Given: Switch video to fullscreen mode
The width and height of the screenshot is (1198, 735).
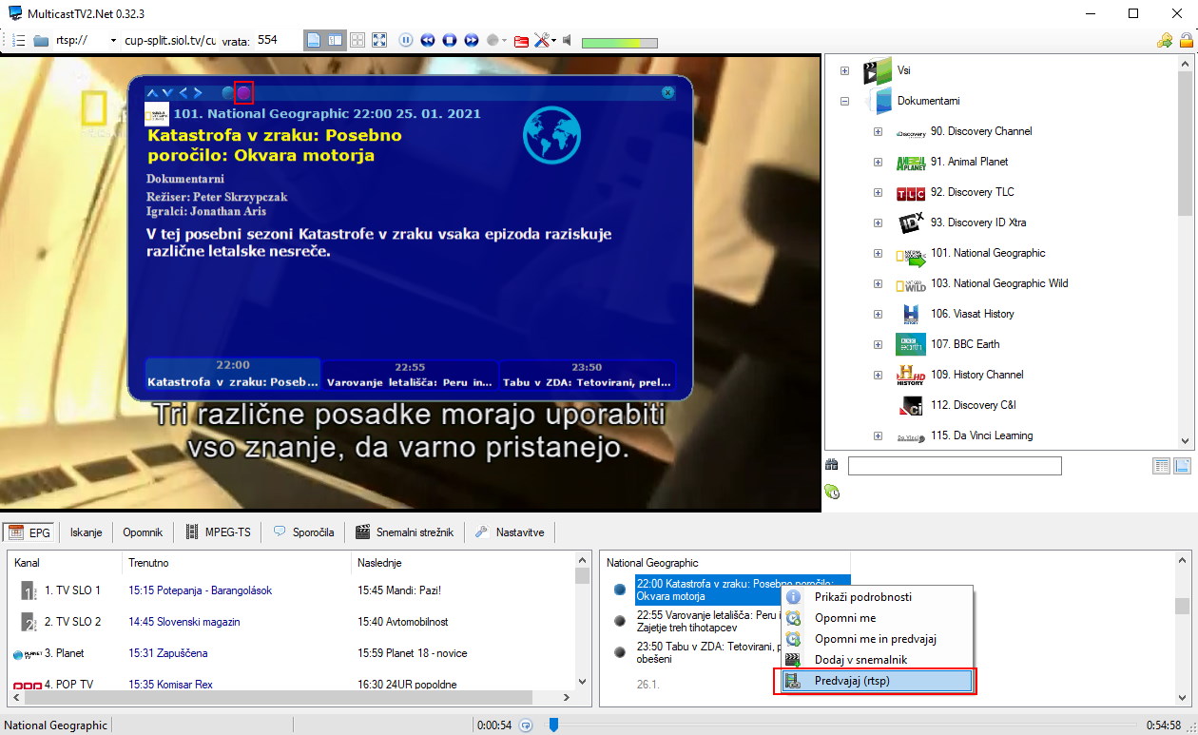Looking at the screenshot, I should tap(379, 40).
